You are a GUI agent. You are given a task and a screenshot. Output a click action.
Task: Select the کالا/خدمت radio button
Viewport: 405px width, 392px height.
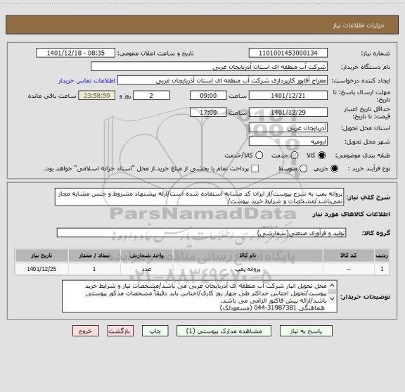(259, 156)
